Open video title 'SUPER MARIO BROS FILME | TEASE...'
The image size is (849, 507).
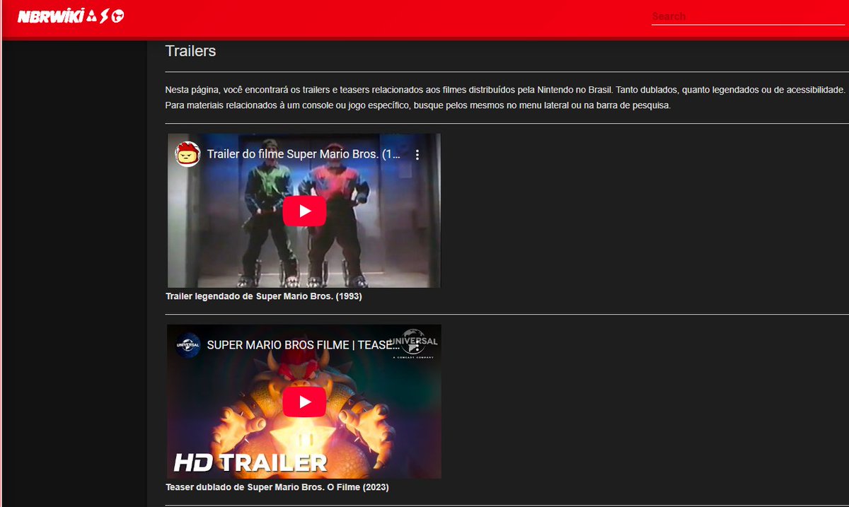click(302, 345)
